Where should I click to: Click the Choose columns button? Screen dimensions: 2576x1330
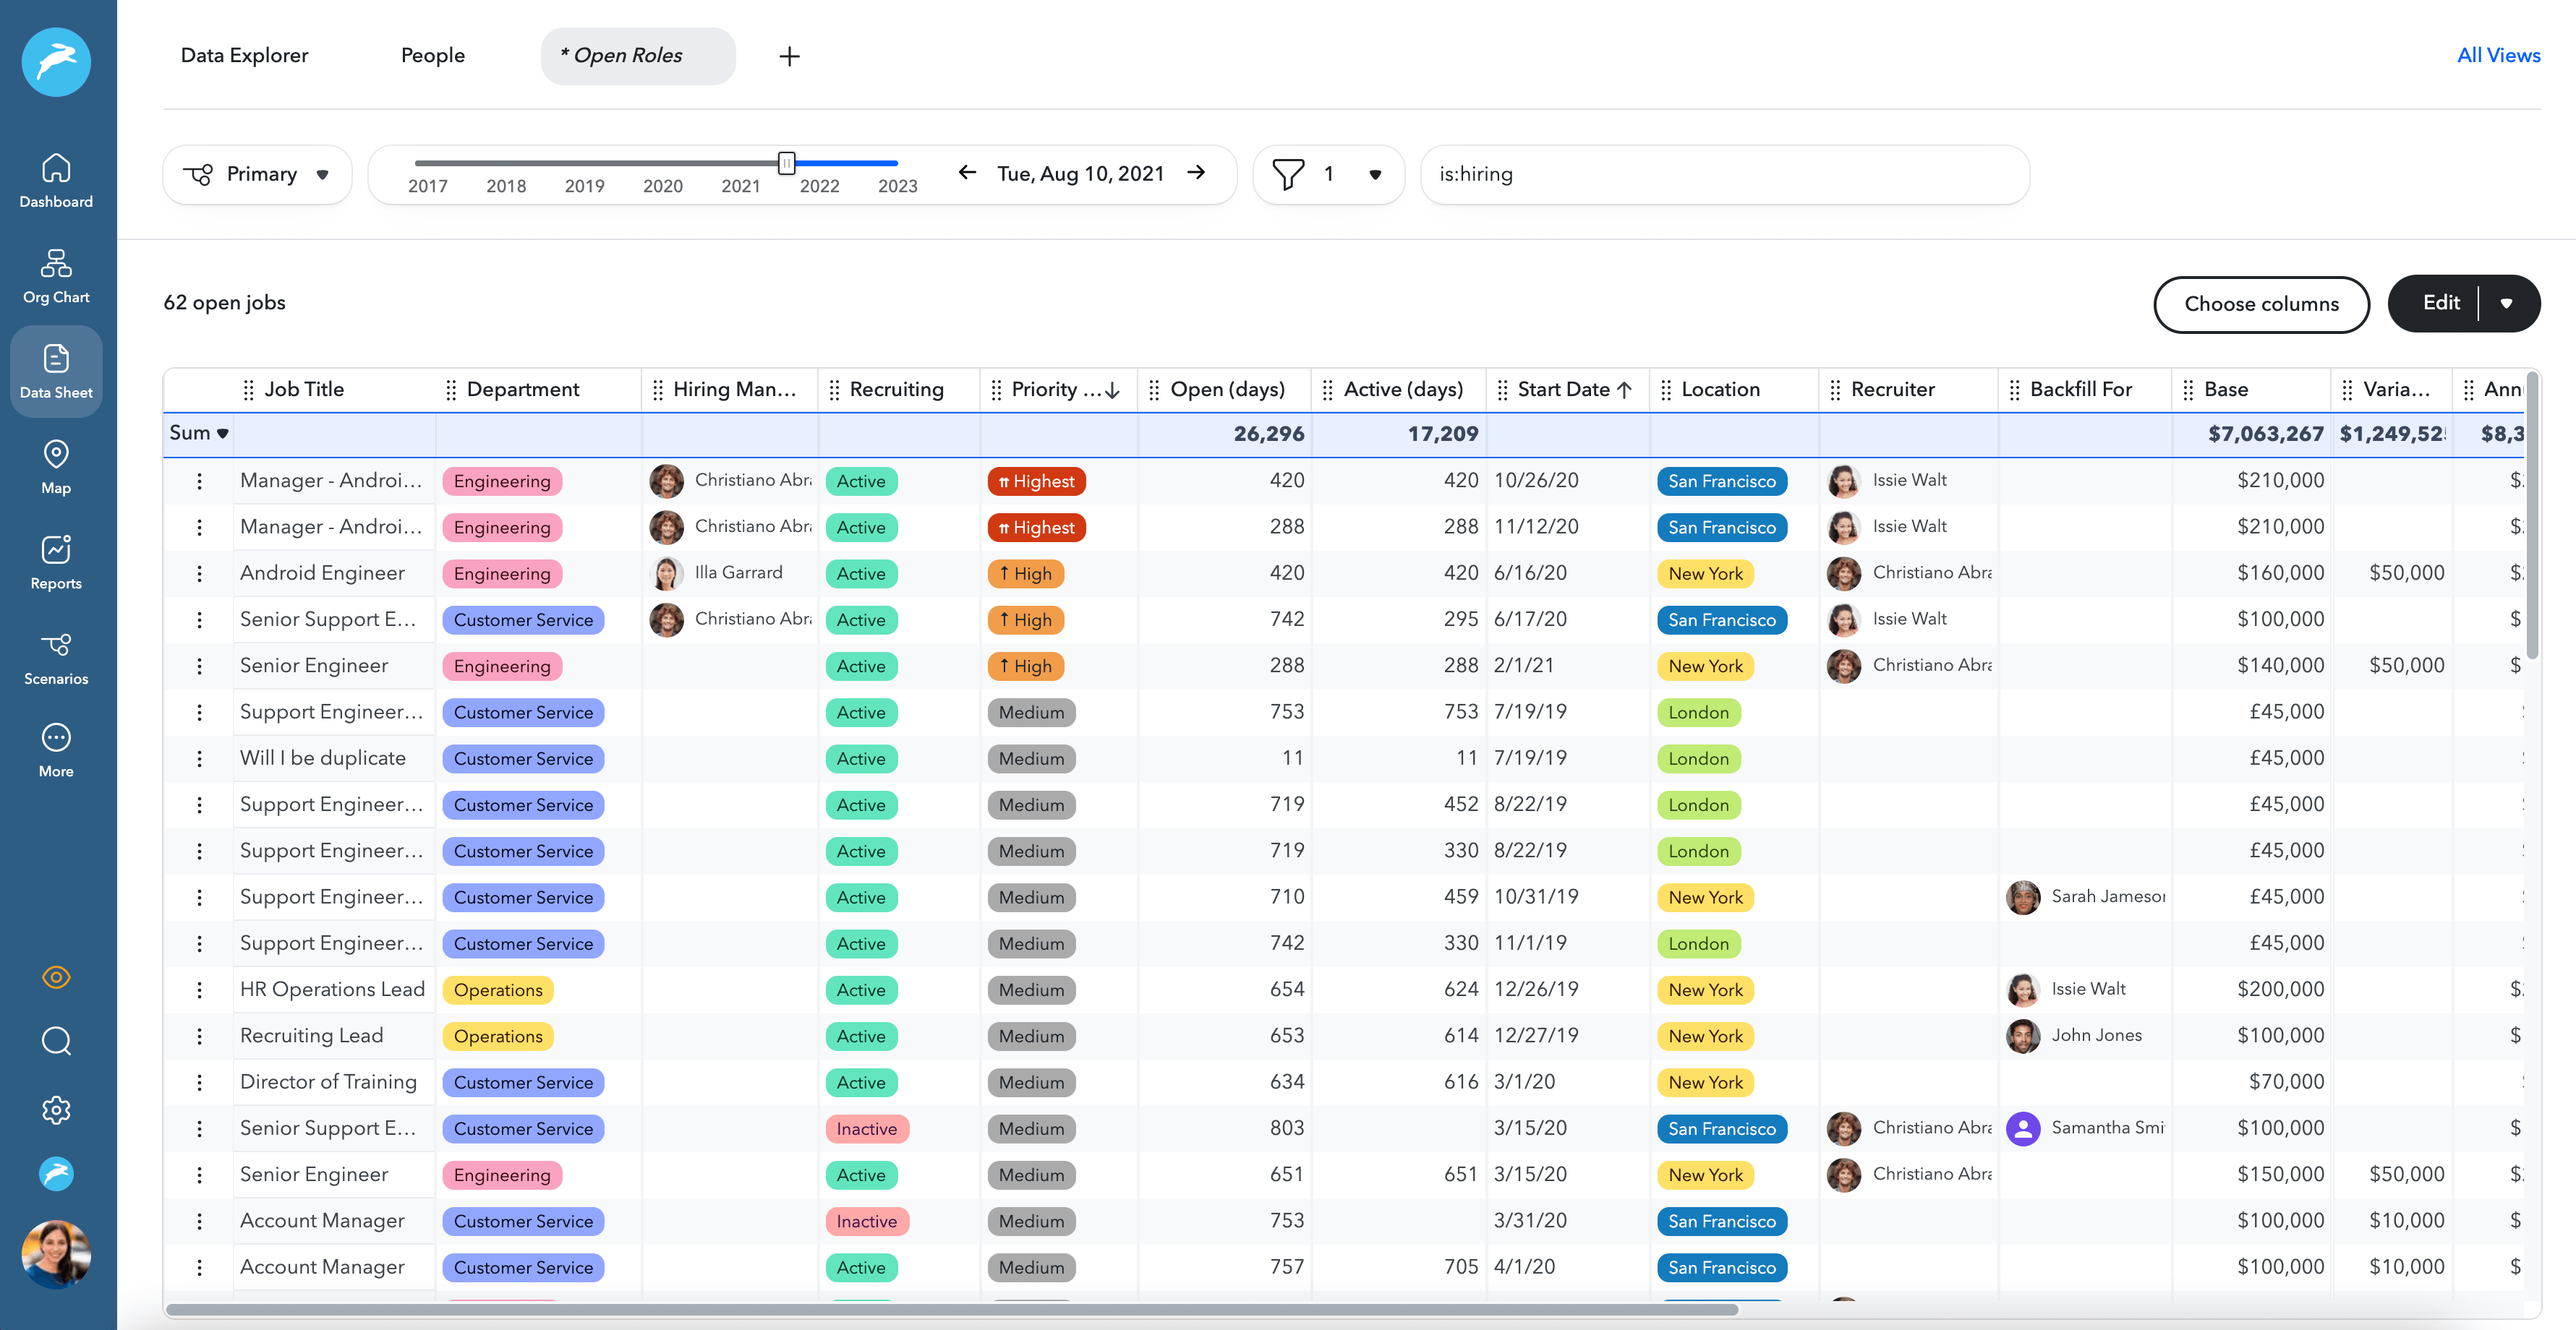(2261, 304)
